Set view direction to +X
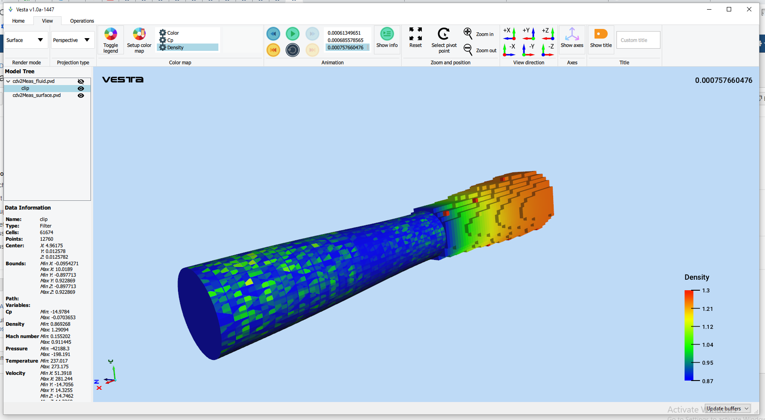Viewport: 765px width, 420px height. coord(510,34)
